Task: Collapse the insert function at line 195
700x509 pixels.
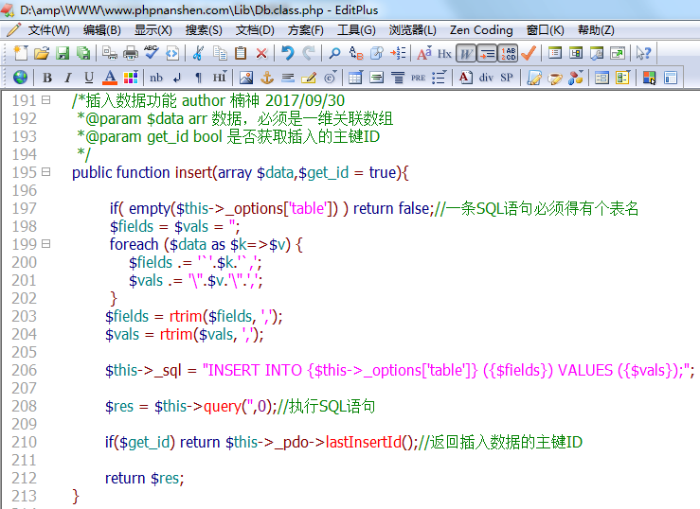Action: click(x=46, y=171)
